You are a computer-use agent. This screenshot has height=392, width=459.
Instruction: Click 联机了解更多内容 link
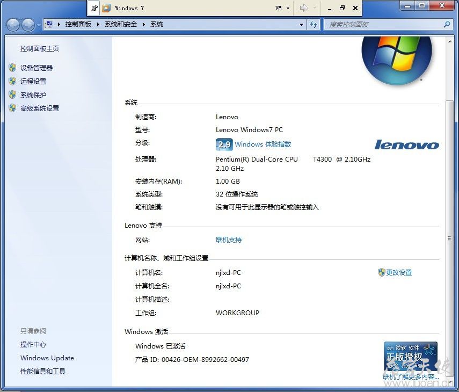[x=411, y=377]
